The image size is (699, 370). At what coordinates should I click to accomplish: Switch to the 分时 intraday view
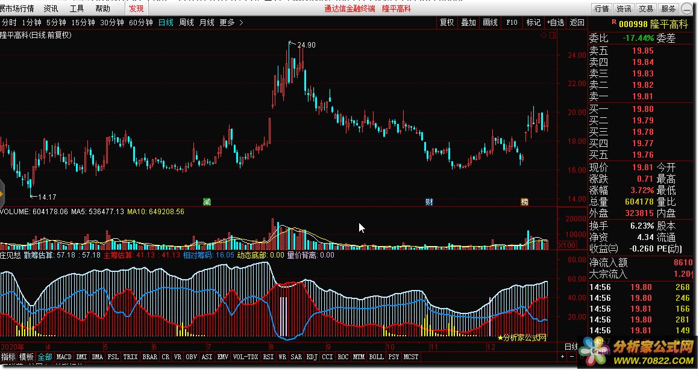coord(9,22)
